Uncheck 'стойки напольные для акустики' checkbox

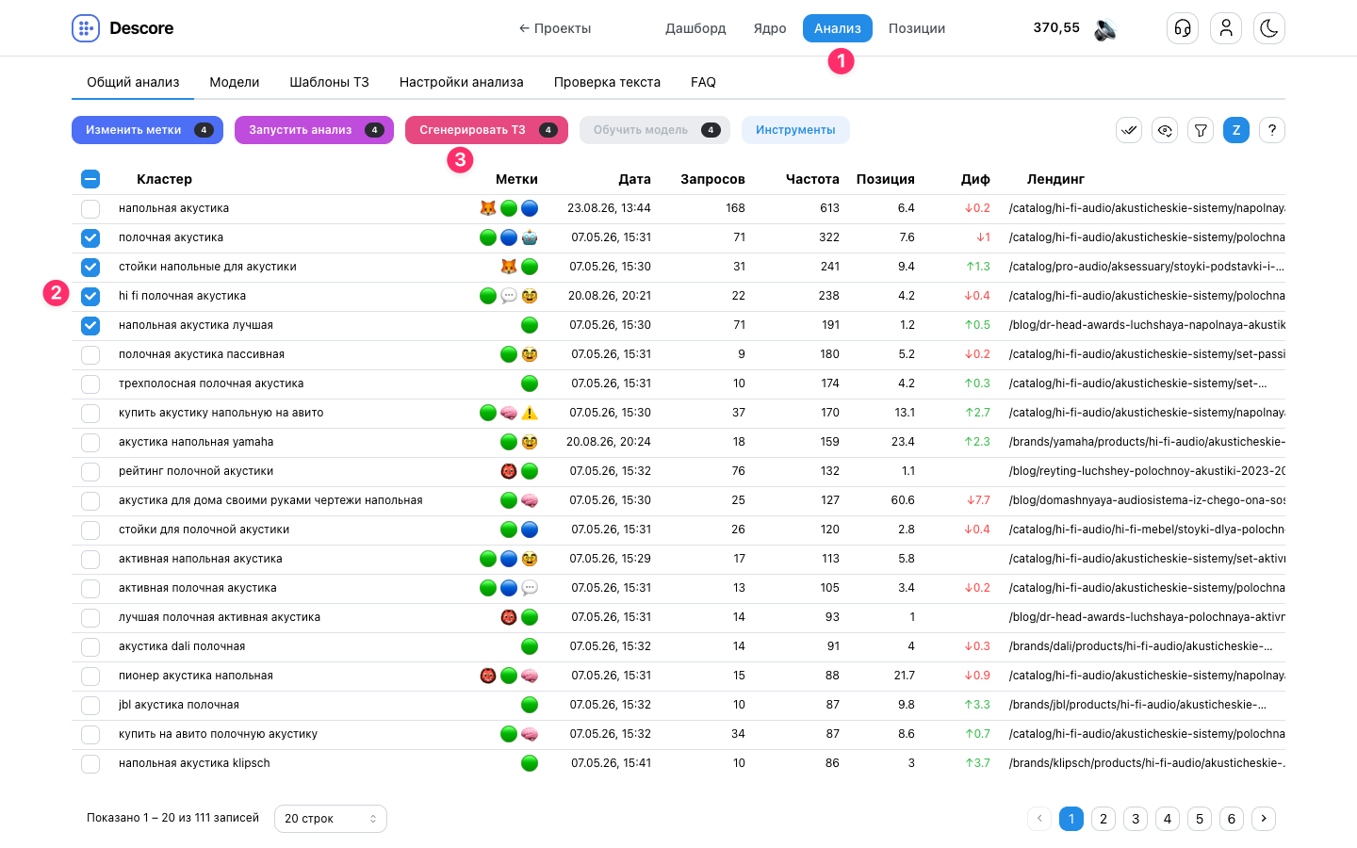click(x=90, y=267)
